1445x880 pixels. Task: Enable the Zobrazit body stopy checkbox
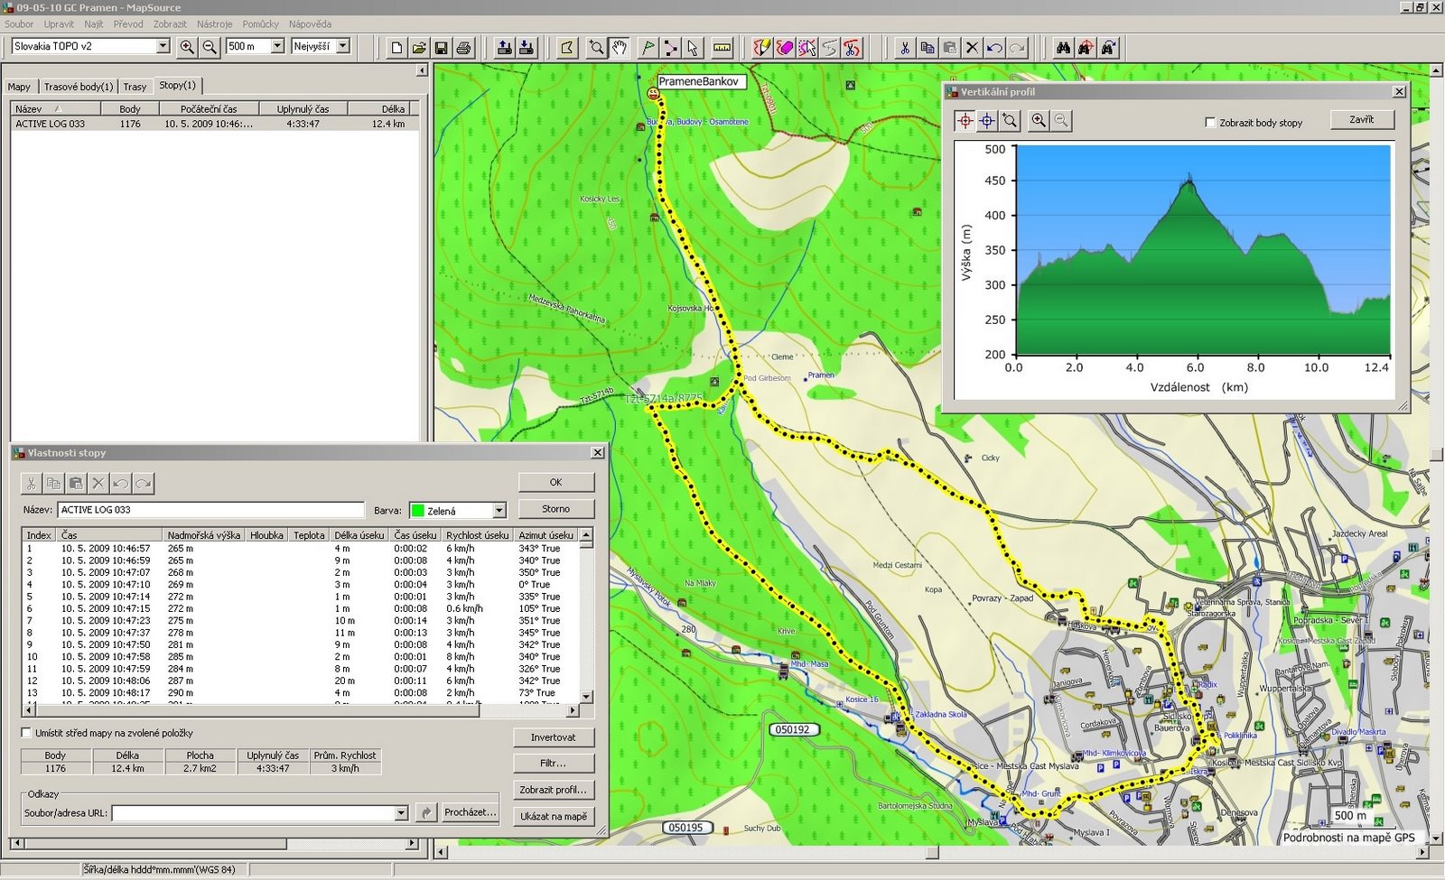click(x=1210, y=123)
